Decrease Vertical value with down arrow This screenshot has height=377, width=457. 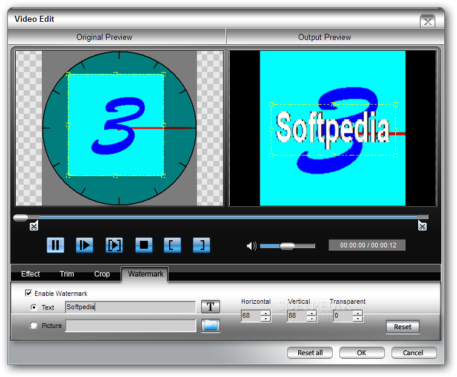(x=312, y=319)
